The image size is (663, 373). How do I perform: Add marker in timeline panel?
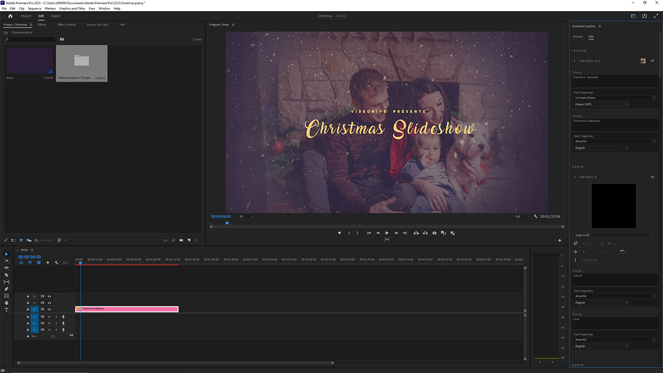click(x=48, y=262)
